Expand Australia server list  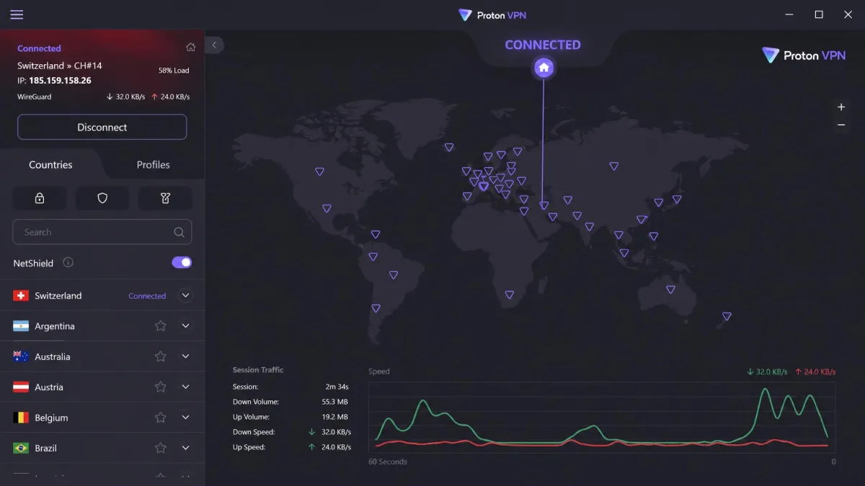(185, 356)
